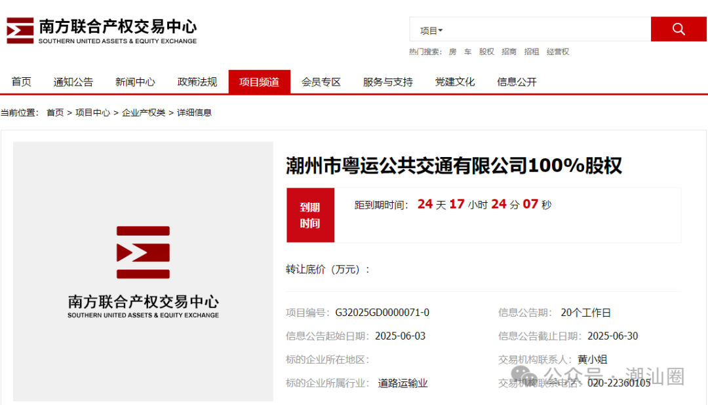The height and width of the screenshot is (405, 708).
Task: Click 项目中心 in the breadcrumb trail
Action: pyautogui.click(x=92, y=113)
